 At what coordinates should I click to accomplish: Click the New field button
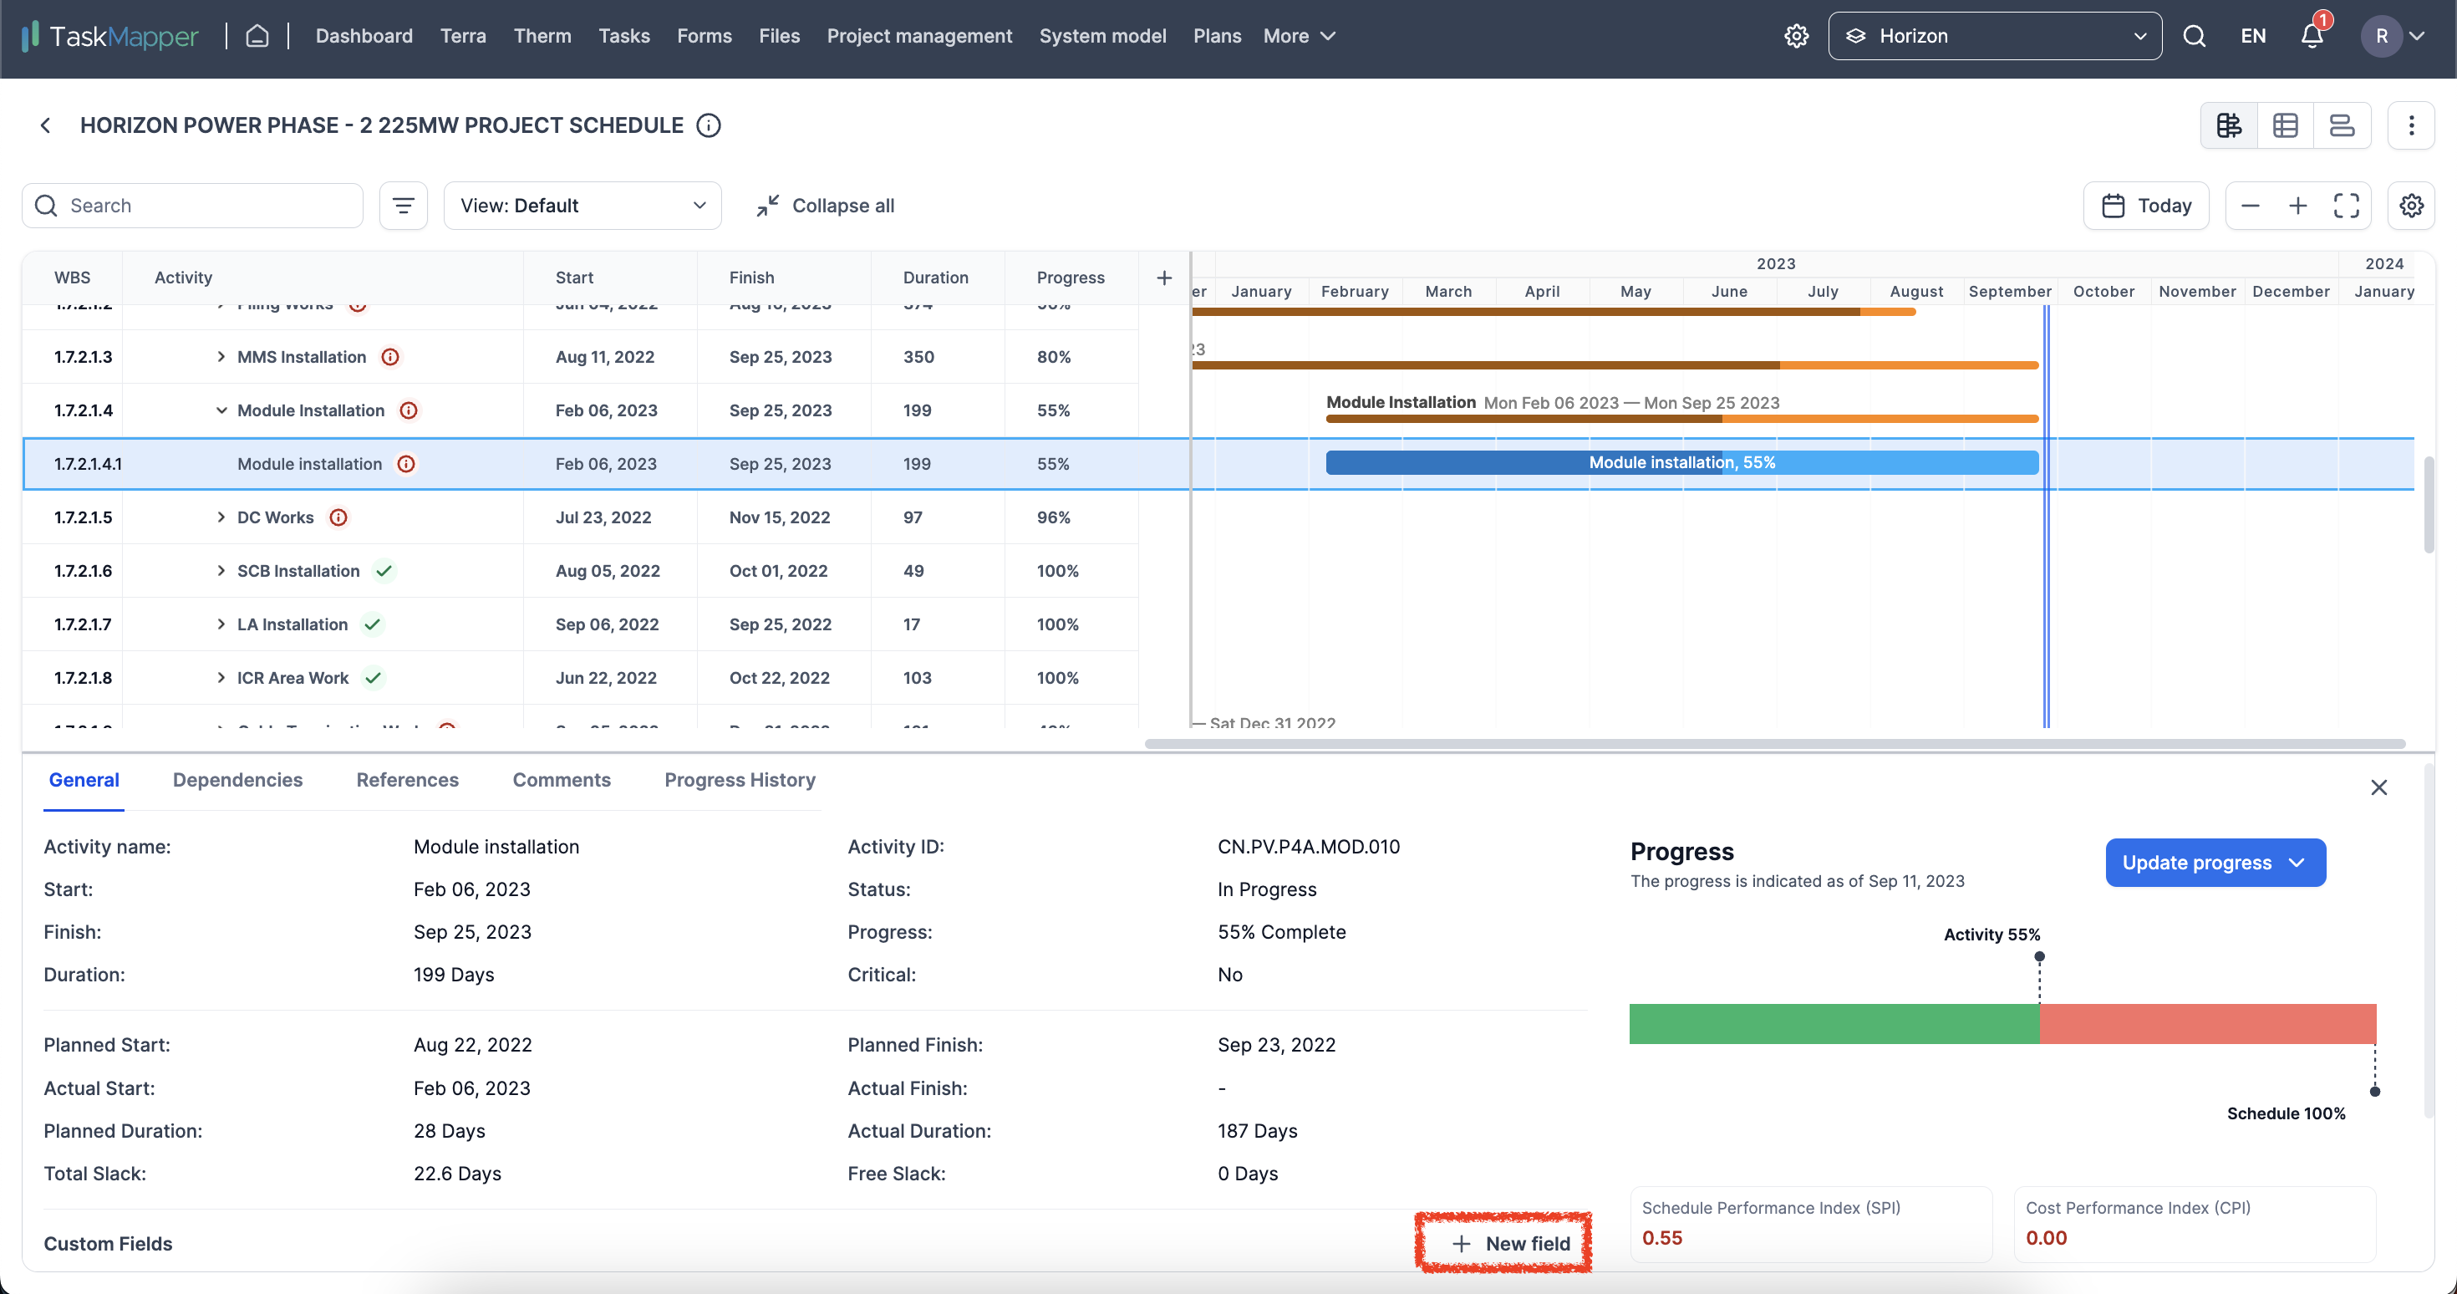tap(1506, 1244)
